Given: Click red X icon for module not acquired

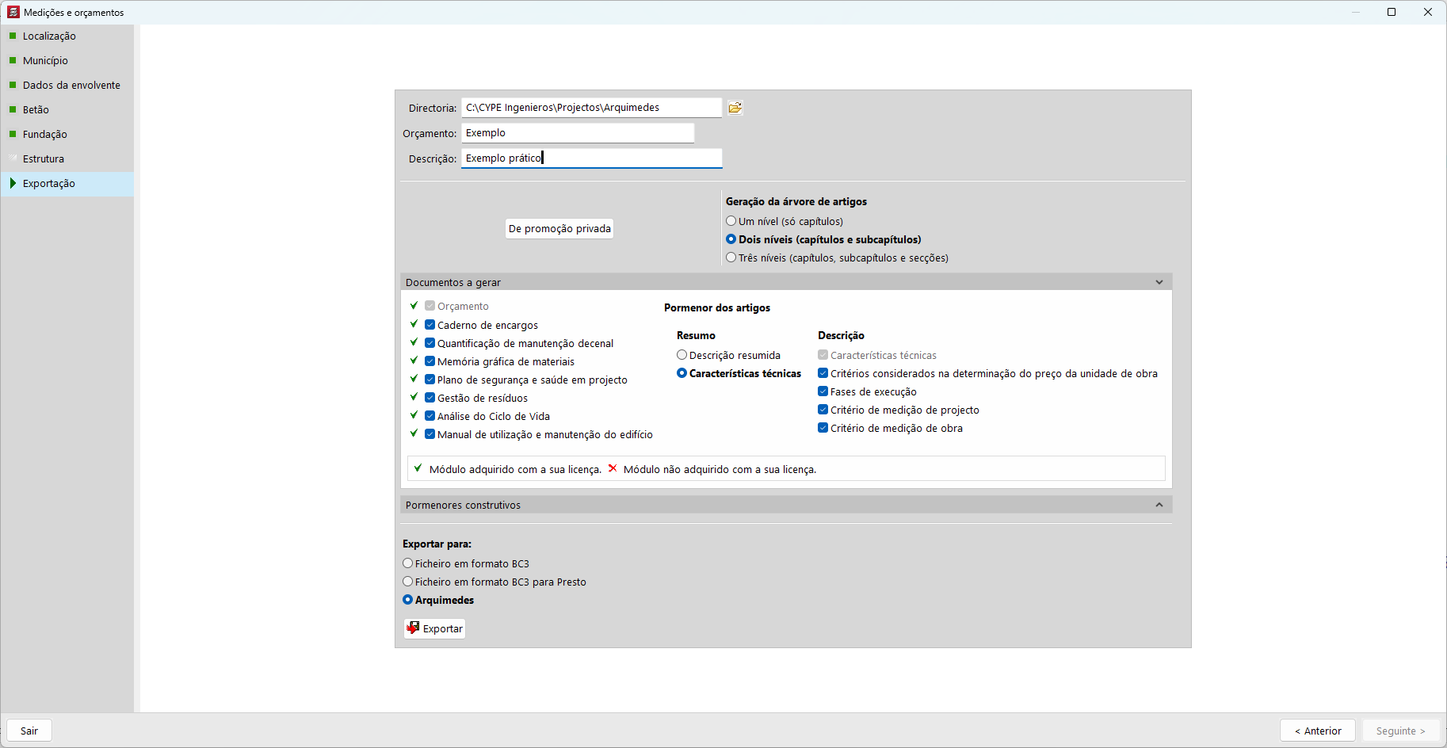Looking at the screenshot, I should (612, 468).
